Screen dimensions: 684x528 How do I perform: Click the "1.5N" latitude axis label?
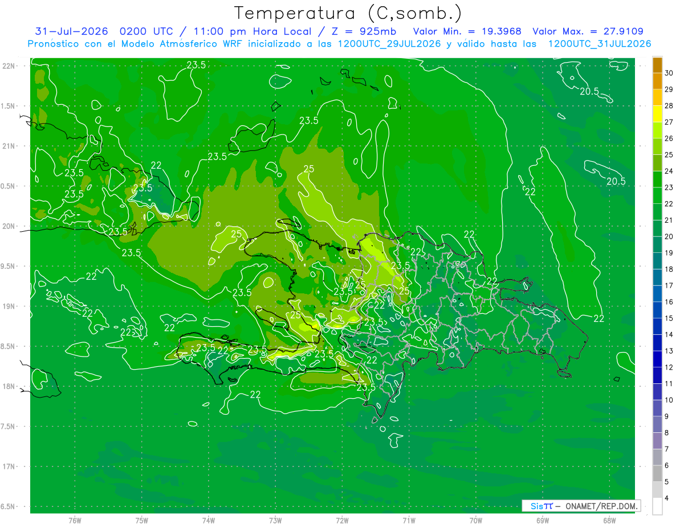(9, 106)
